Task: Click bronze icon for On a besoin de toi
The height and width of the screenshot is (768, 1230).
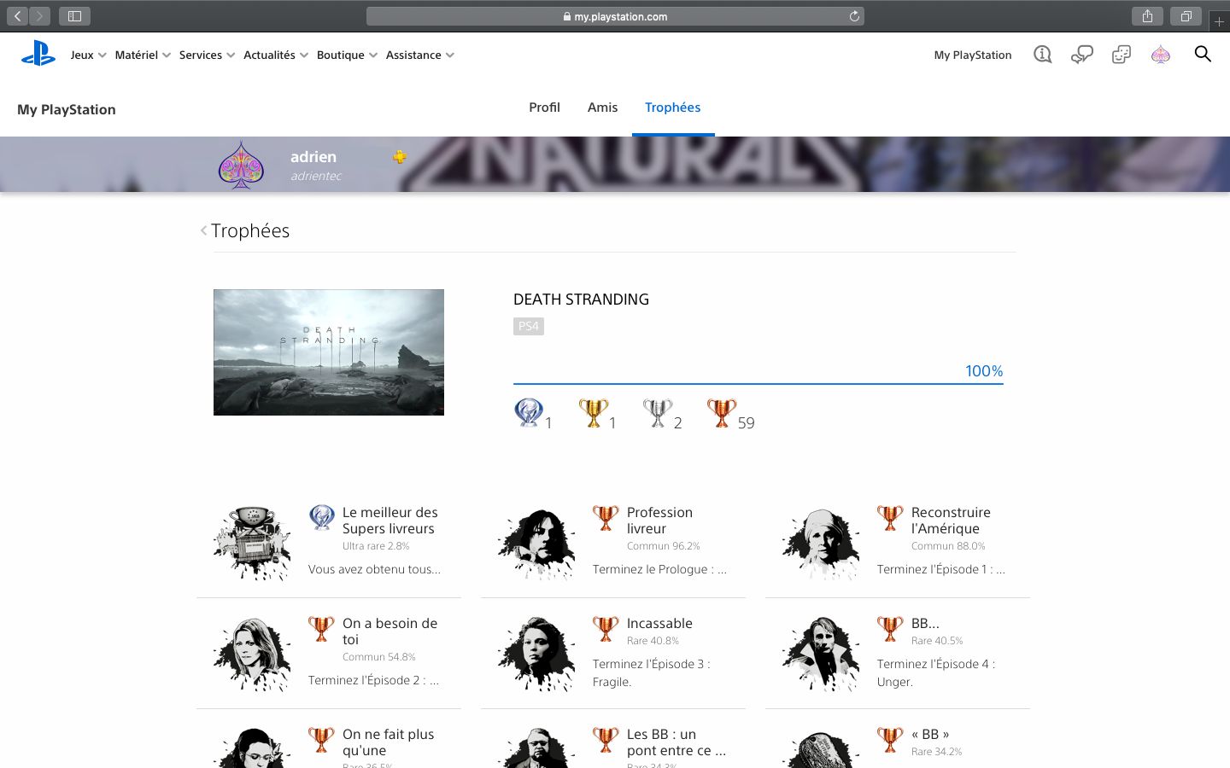Action: 321,628
